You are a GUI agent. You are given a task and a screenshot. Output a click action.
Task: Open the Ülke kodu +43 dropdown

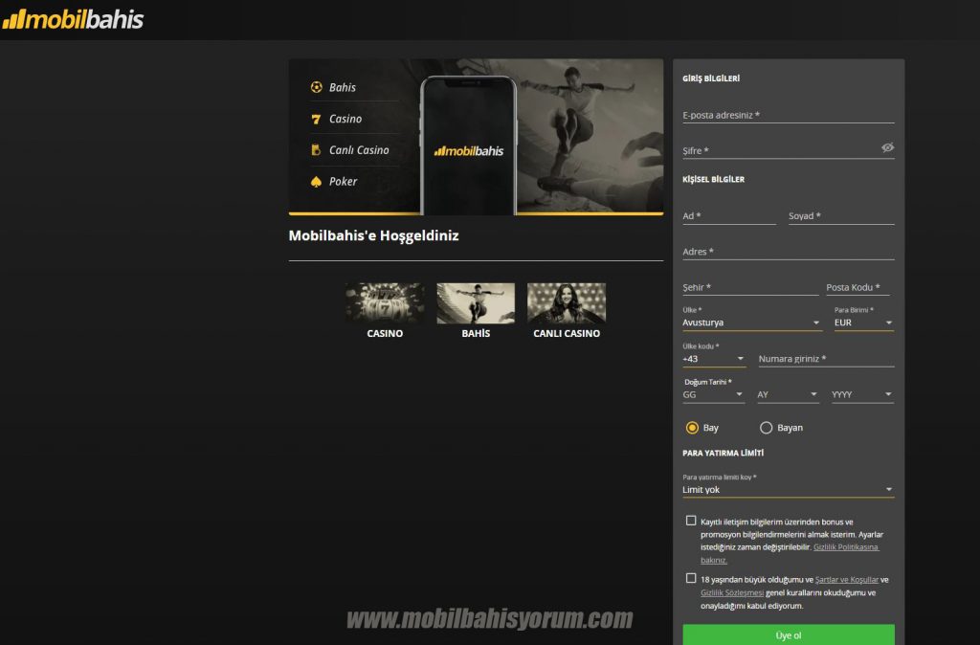click(714, 359)
